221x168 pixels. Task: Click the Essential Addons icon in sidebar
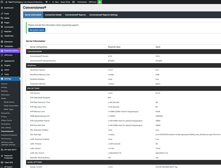[2, 50]
